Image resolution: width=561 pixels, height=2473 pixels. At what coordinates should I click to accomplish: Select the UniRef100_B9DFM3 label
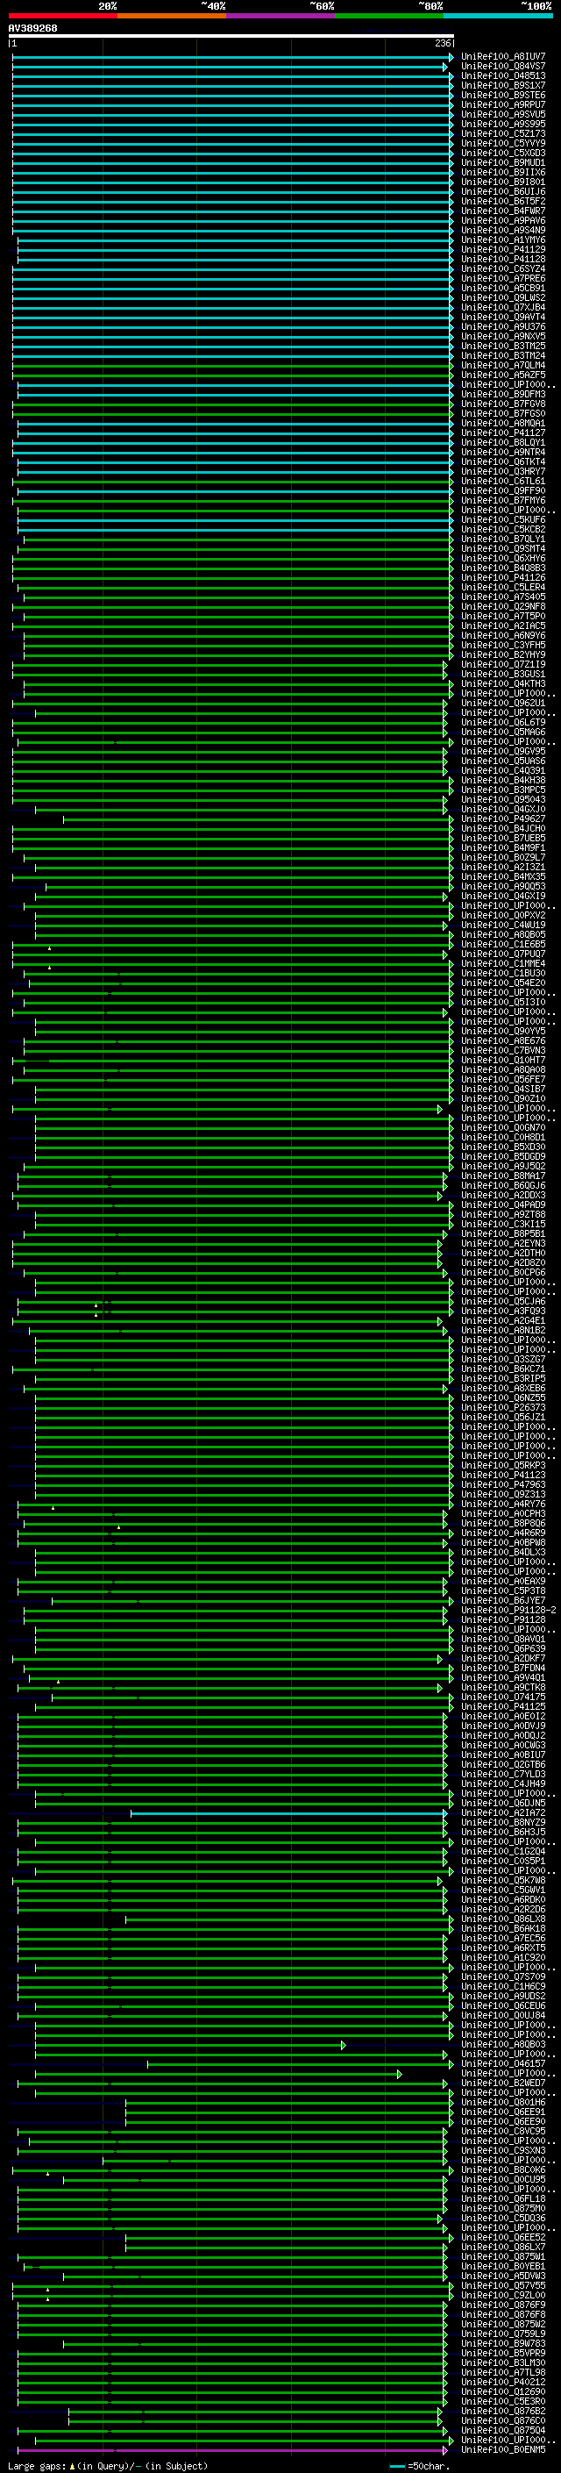[x=503, y=395]
